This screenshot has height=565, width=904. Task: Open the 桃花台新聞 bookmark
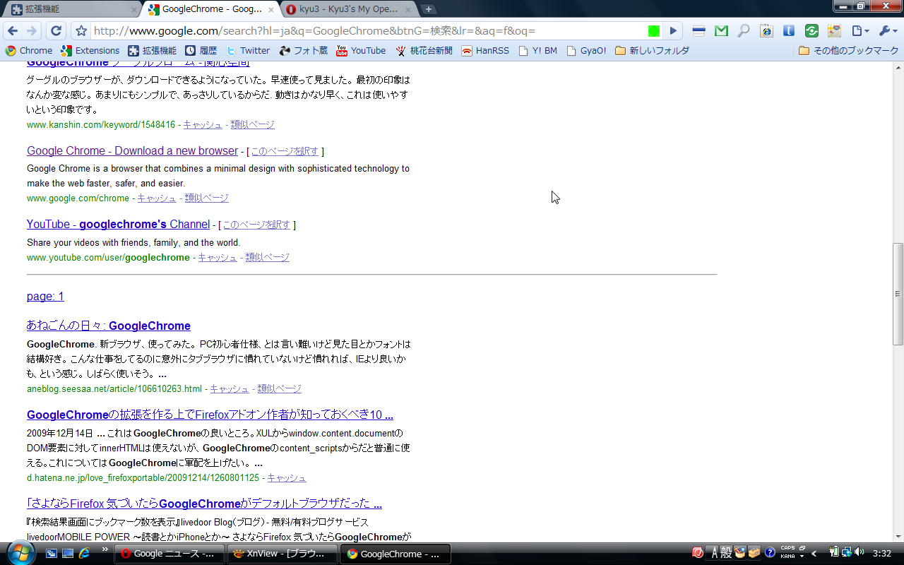coord(424,51)
